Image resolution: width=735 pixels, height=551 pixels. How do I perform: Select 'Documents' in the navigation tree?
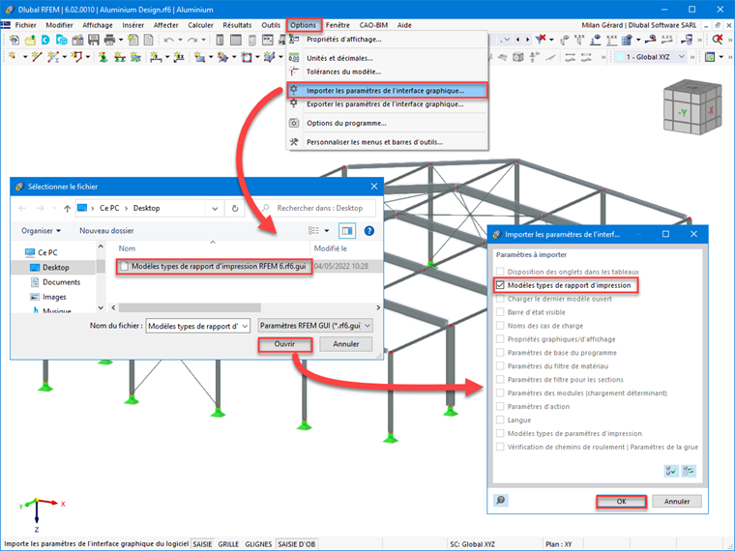point(61,282)
